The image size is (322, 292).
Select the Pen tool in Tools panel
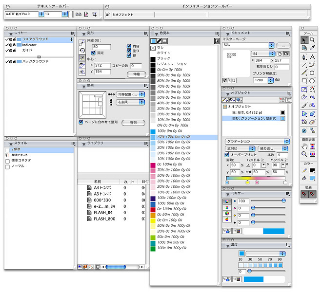pos(304,57)
